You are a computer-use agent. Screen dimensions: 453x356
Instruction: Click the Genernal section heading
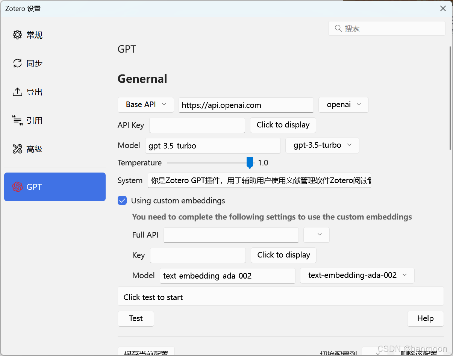point(142,79)
